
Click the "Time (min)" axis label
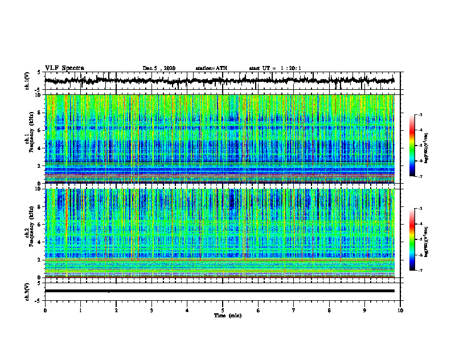[228, 316]
